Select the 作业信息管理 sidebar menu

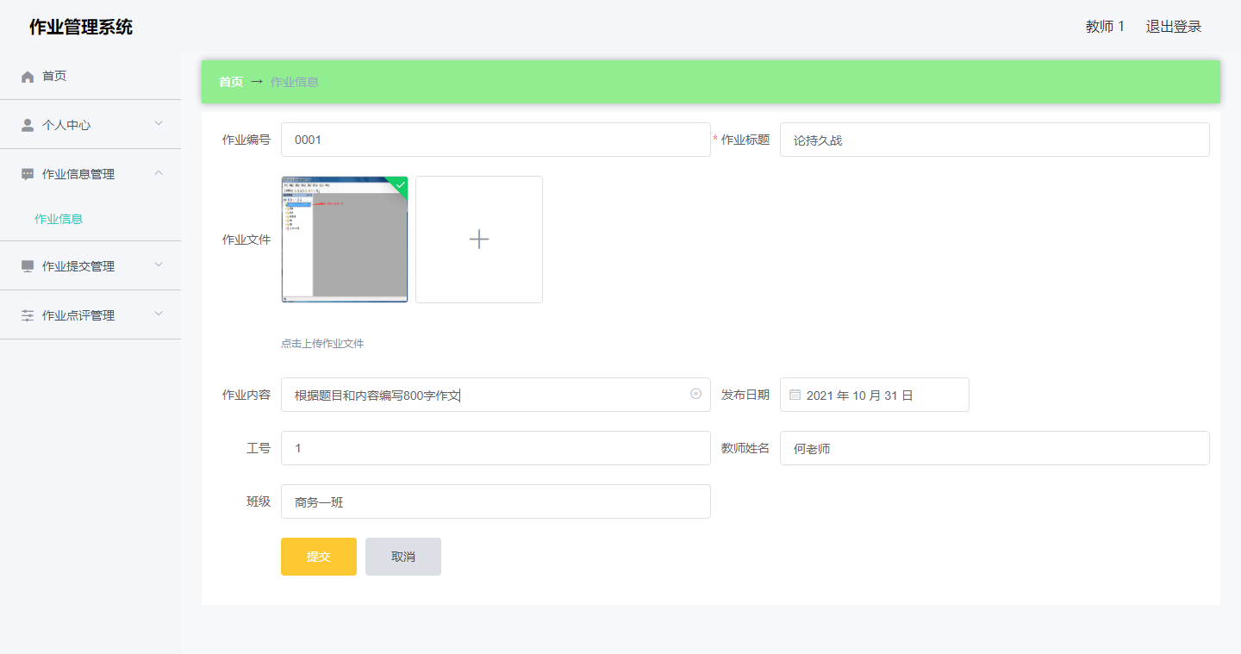point(90,174)
